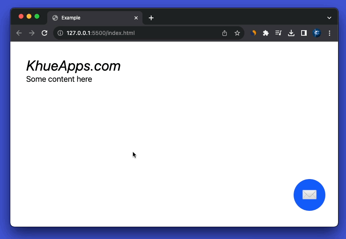Toggle the green zoom window control
This screenshot has width=346, height=239.
point(37,17)
